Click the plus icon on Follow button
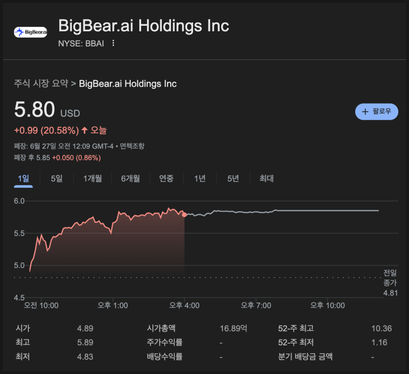409x374 pixels. 365,112
